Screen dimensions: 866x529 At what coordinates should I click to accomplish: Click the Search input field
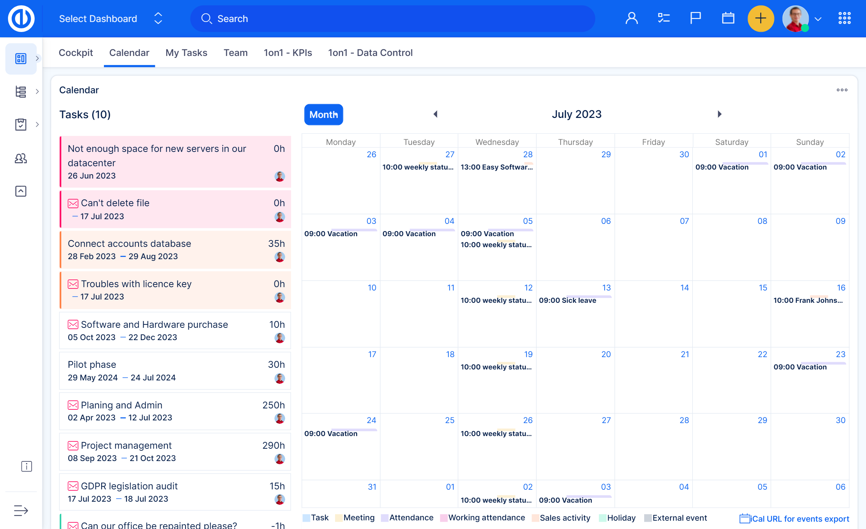392,19
